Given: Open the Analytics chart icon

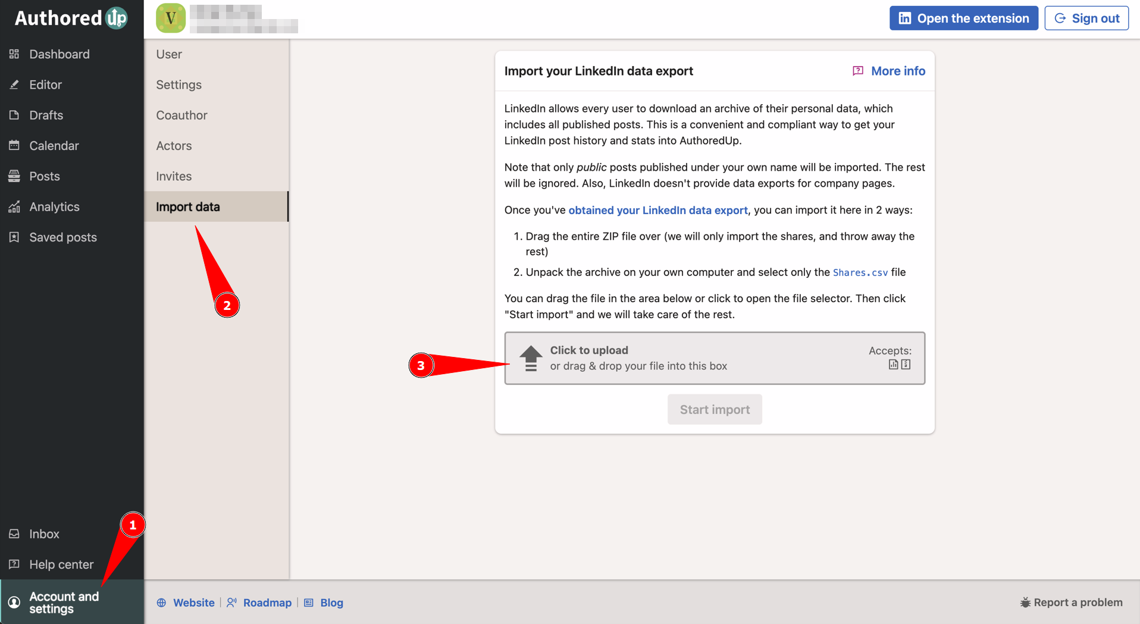Looking at the screenshot, I should pos(14,207).
